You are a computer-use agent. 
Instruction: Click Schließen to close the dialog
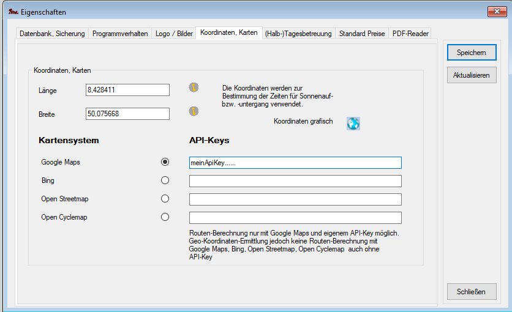471,291
